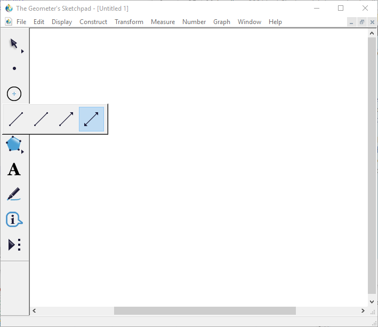Click the vertical scrollbar thumb
378x327 pixels.
coord(372,166)
